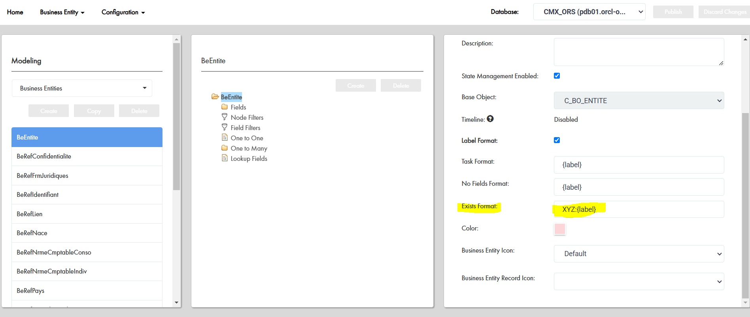
Task: Click Modeling panel scroll down arrow
Action: coord(176,303)
